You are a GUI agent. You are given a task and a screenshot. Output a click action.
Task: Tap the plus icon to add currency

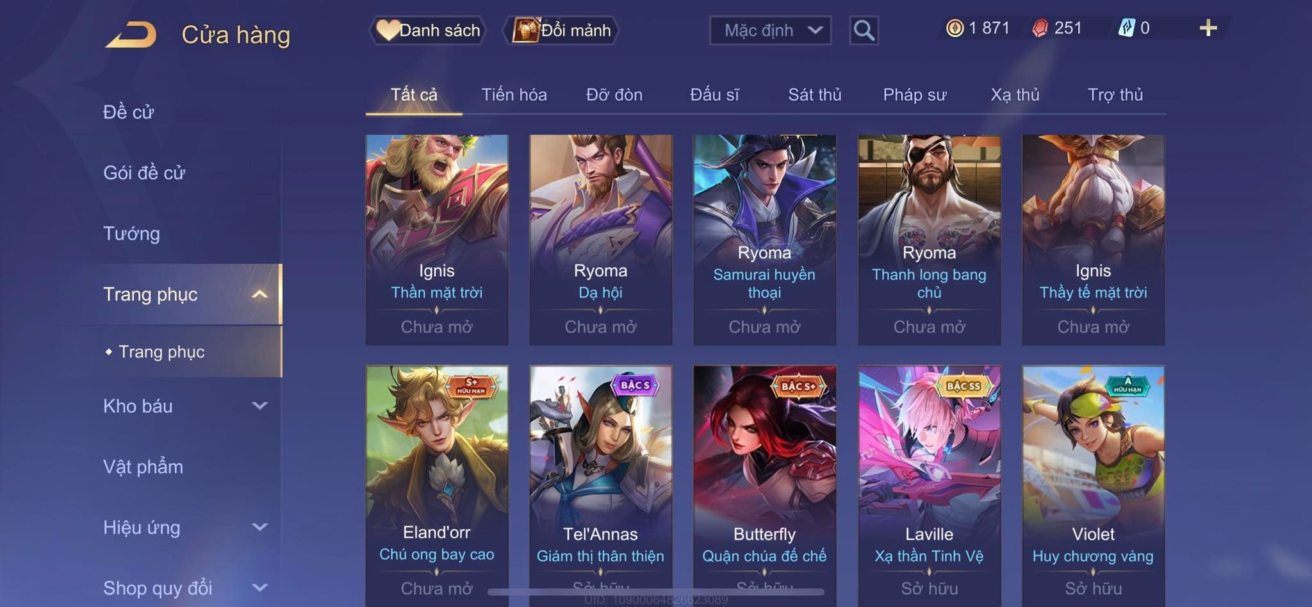pyautogui.click(x=1208, y=28)
